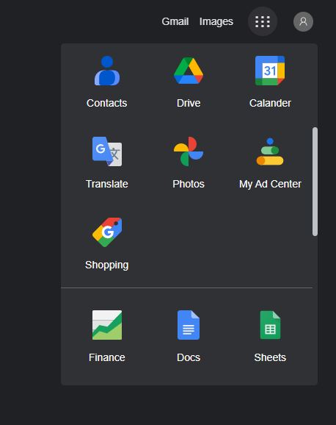Click the "Photos" label text

click(189, 184)
